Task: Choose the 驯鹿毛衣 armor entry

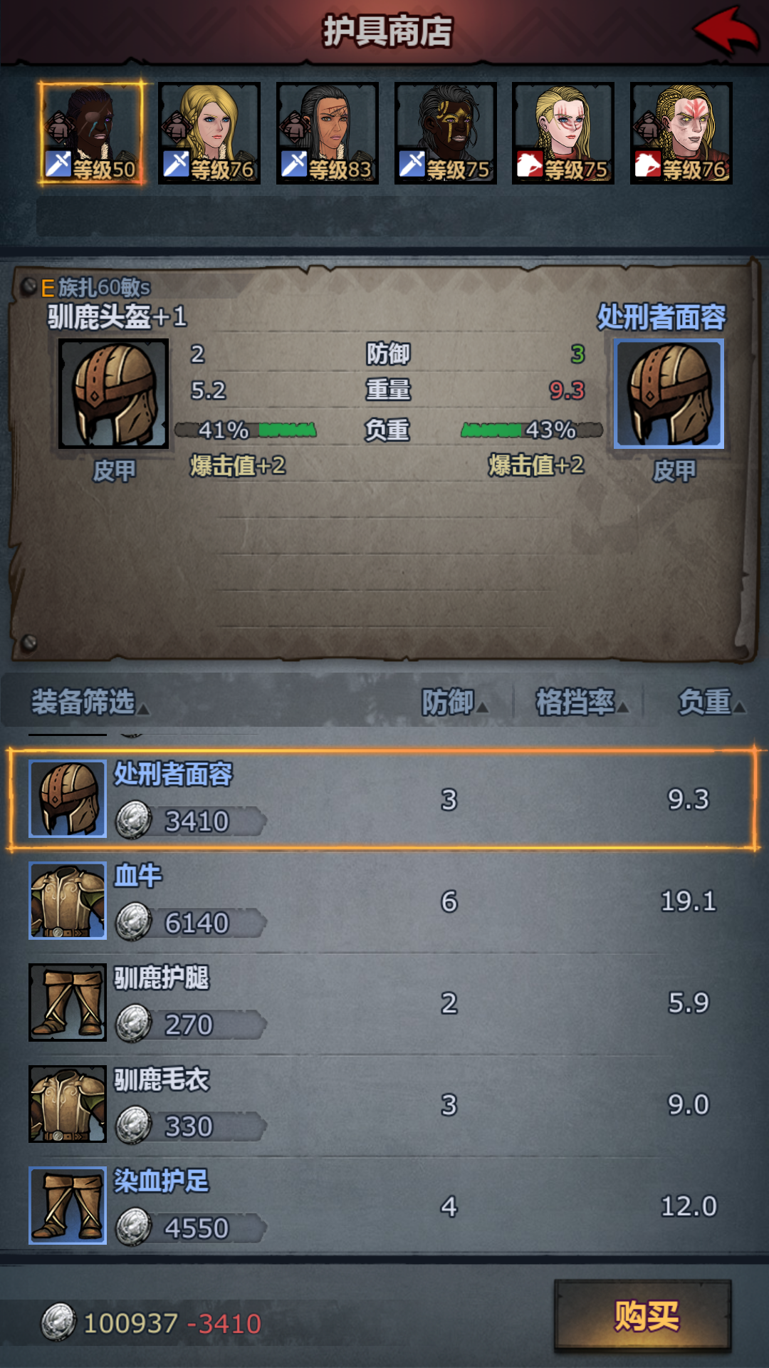Action: 384,1105
